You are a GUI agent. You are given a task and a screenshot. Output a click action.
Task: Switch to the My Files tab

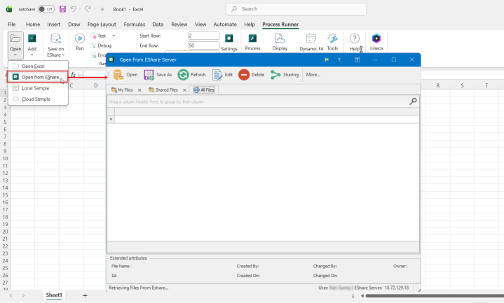(122, 90)
